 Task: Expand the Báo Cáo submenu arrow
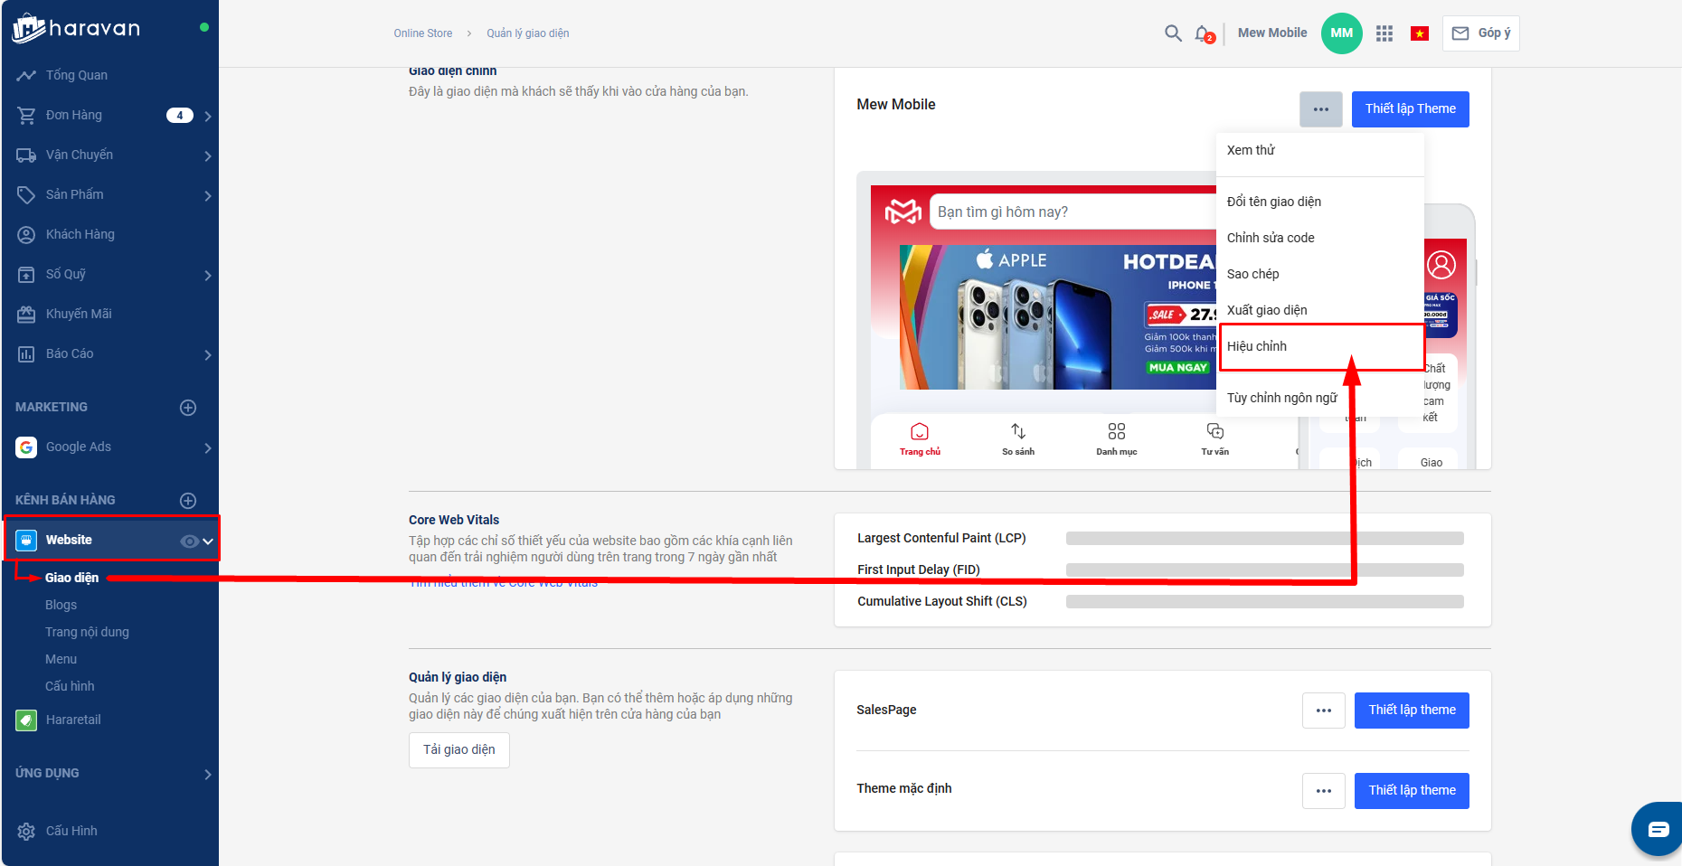click(x=208, y=354)
